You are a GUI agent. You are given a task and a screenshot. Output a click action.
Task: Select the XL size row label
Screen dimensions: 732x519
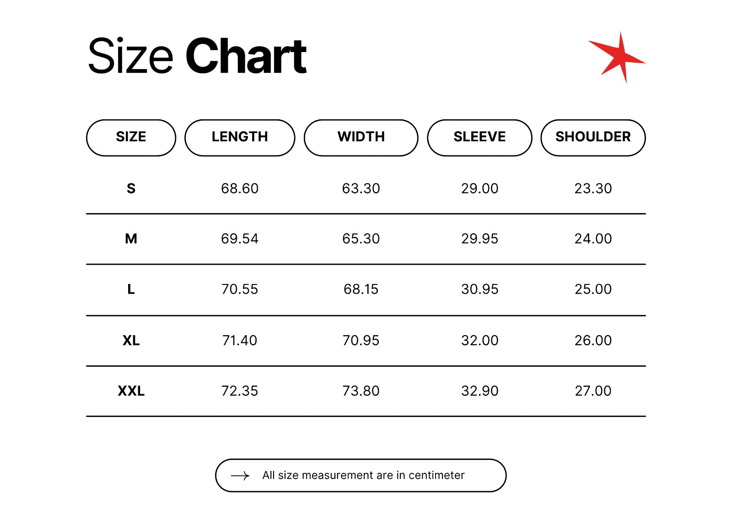131,341
